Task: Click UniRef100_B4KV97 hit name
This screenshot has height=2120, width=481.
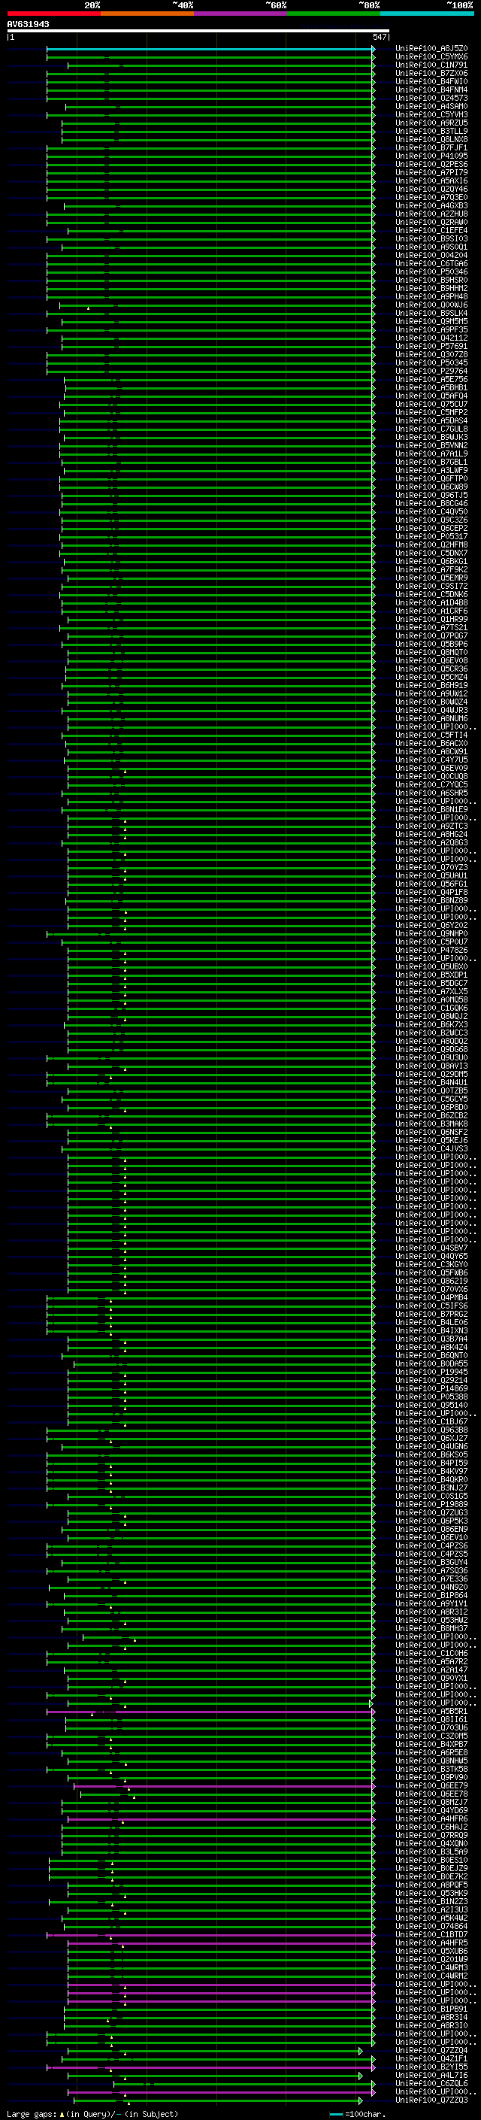Action: point(431,1472)
